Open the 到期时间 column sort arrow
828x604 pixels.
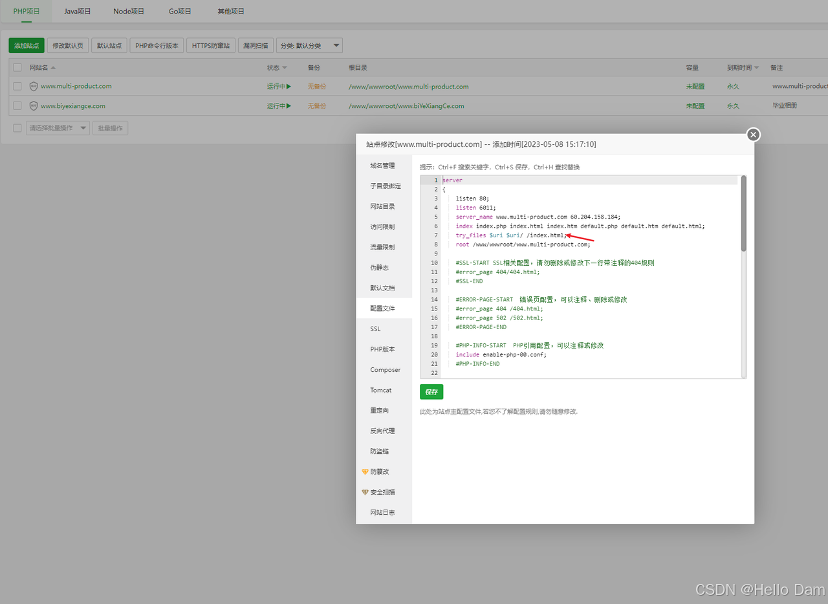pyautogui.click(x=756, y=68)
